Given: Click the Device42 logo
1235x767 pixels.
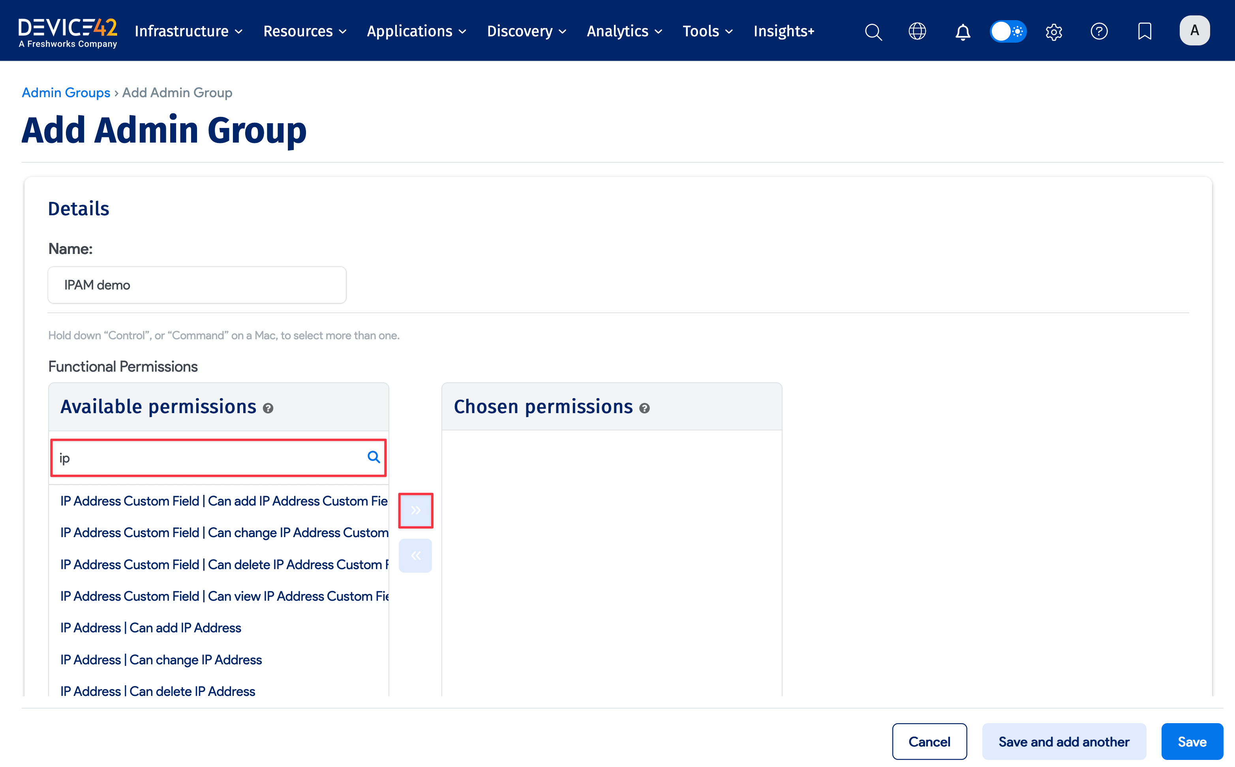Looking at the screenshot, I should click(68, 30).
